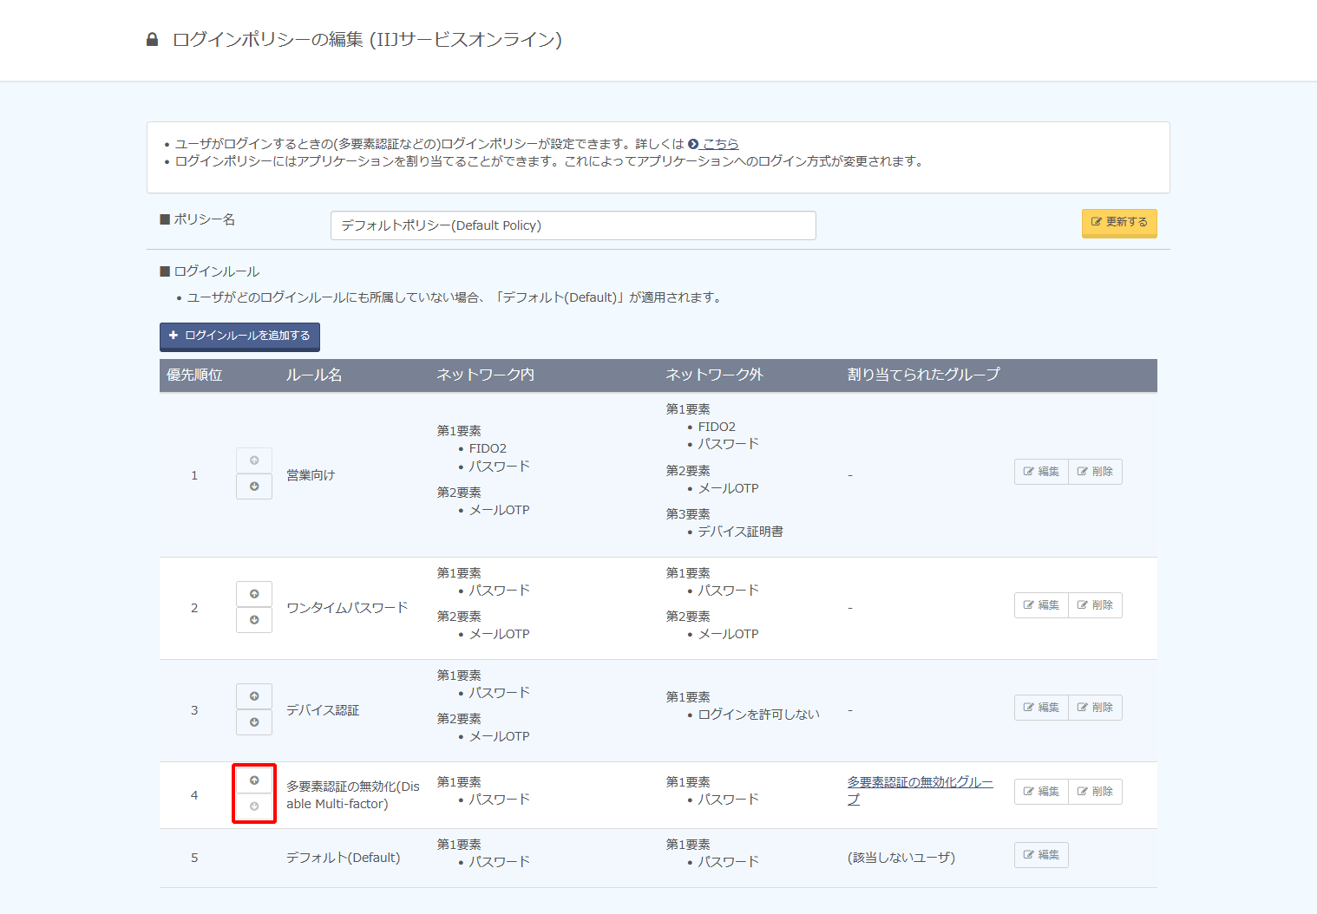Move the ワンタイムパスワード rule up in priority
Viewport: 1317px width, 914px height.
click(x=254, y=594)
